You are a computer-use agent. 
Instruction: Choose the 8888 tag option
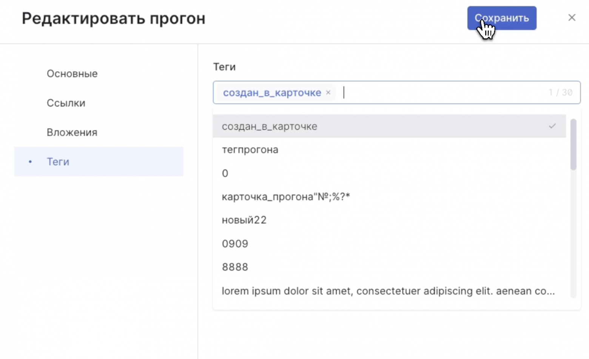pyautogui.click(x=235, y=267)
